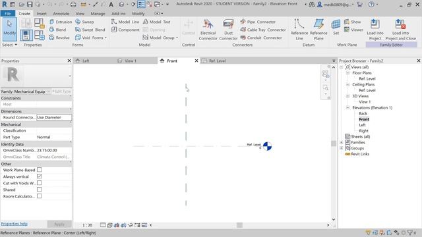Open the work plane Viewer
Image resolution: width=422 pixels, height=237 pixels.
click(353, 30)
